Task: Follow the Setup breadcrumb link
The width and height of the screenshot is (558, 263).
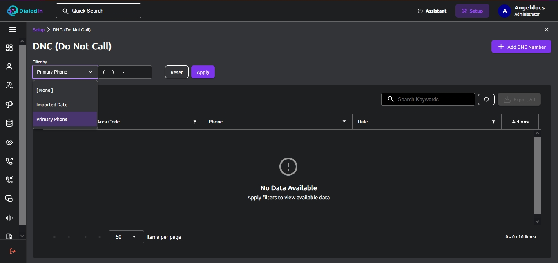Action: pos(38,30)
